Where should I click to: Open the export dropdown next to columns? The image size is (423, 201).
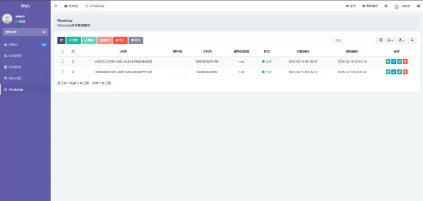401,40
